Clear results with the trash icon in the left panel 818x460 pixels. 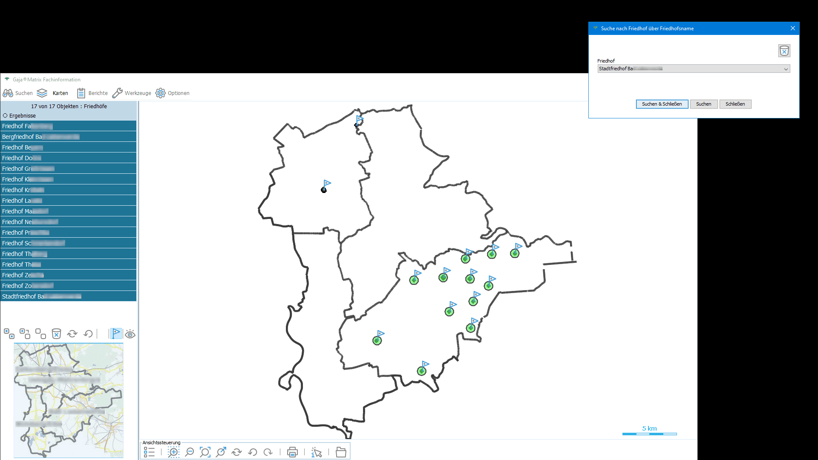pyautogui.click(x=56, y=334)
